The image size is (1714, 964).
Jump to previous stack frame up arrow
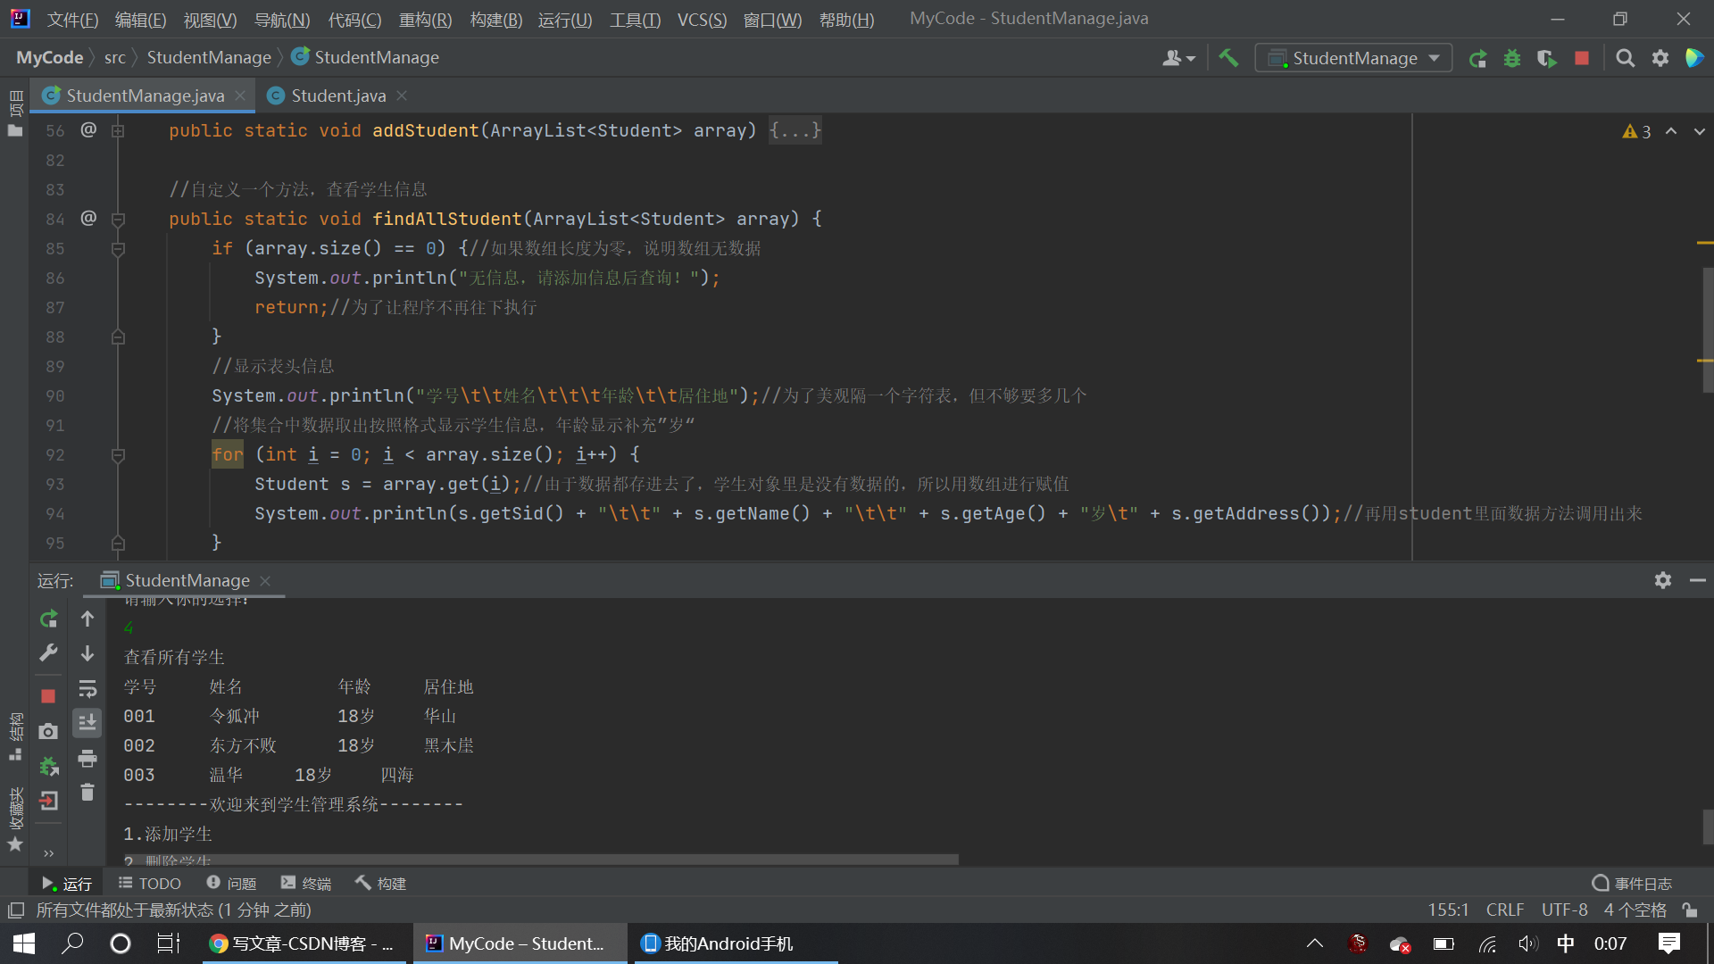[x=87, y=619]
